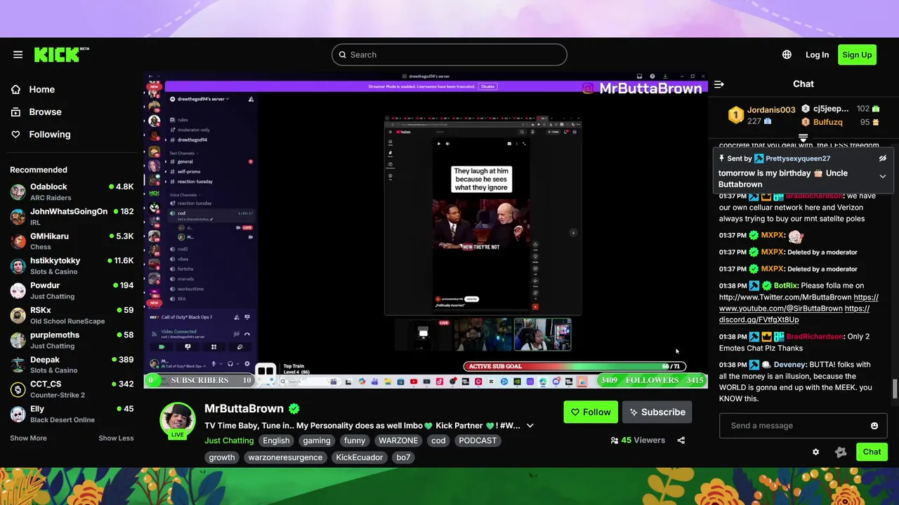Click the growth tag

pos(222,457)
